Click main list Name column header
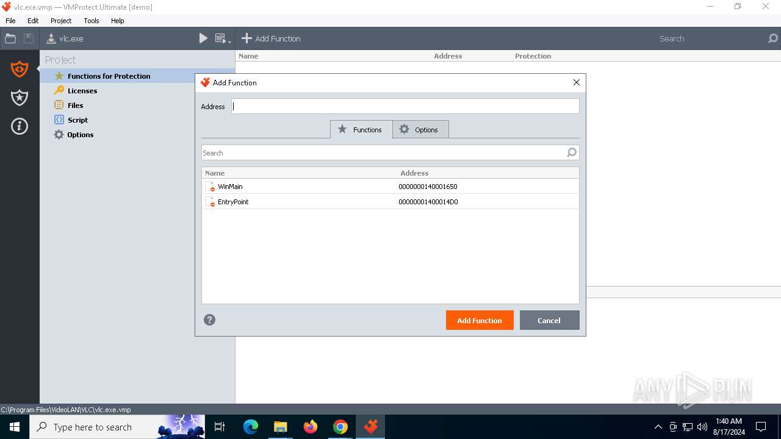Image resolution: width=781 pixels, height=439 pixels. (x=248, y=56)
